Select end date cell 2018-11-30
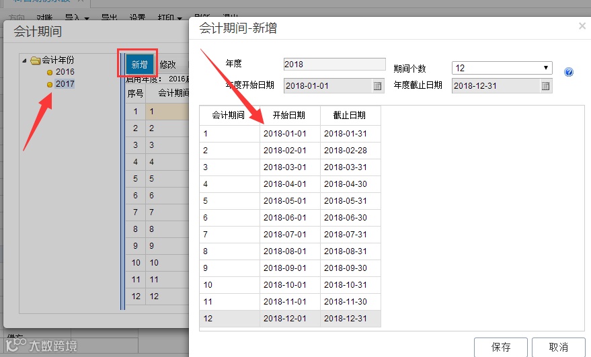Image resolution: width=591 pixels, height=357 pixels. pos(350,302)
